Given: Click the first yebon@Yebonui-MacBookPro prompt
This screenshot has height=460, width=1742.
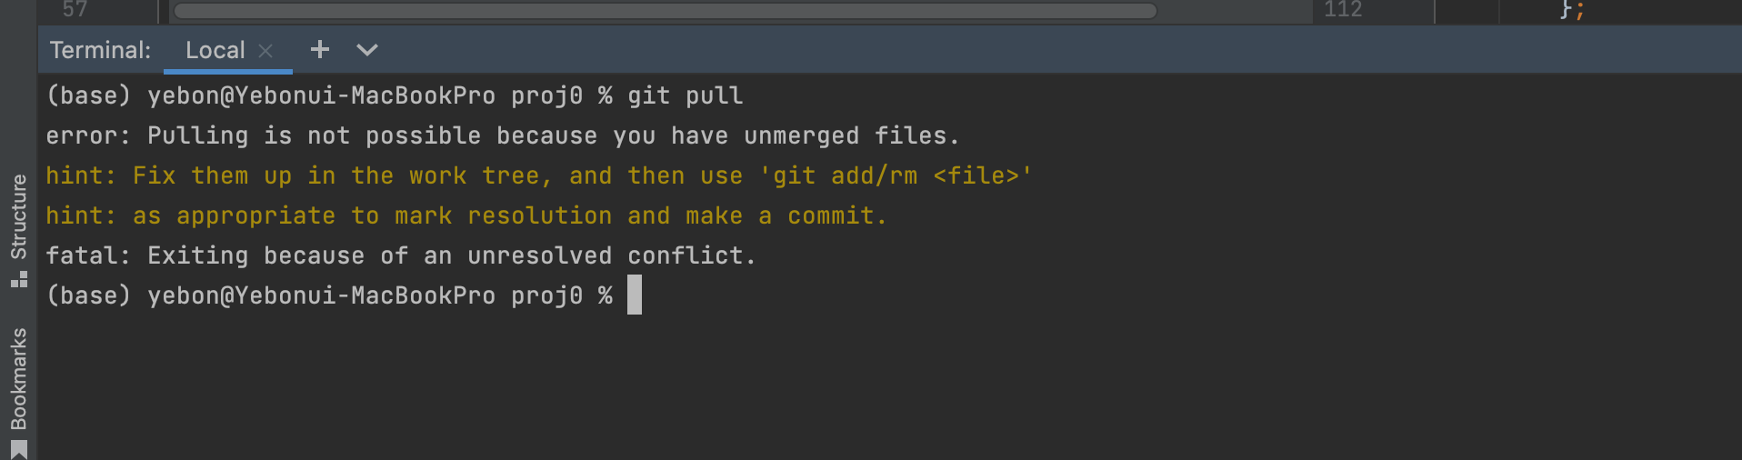Looking at the screenshot, I should click(x=321, y=95).
